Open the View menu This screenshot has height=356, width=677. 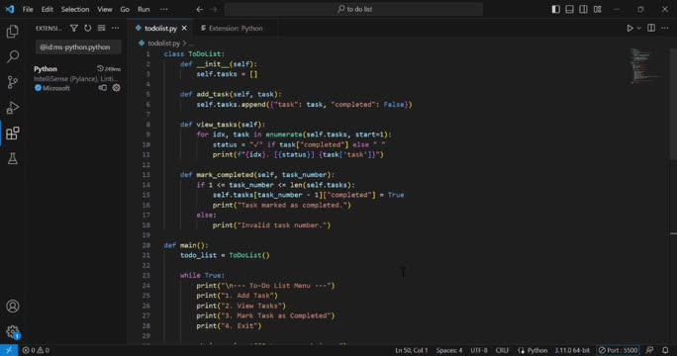tap(105, 9)
